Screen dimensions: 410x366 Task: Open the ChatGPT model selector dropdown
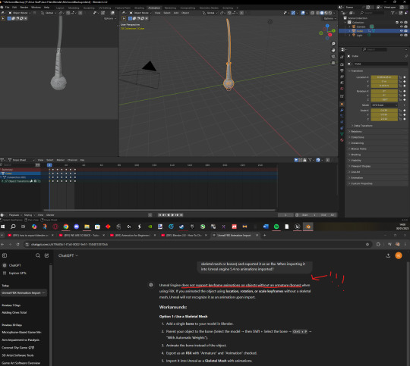coord(68,255)
